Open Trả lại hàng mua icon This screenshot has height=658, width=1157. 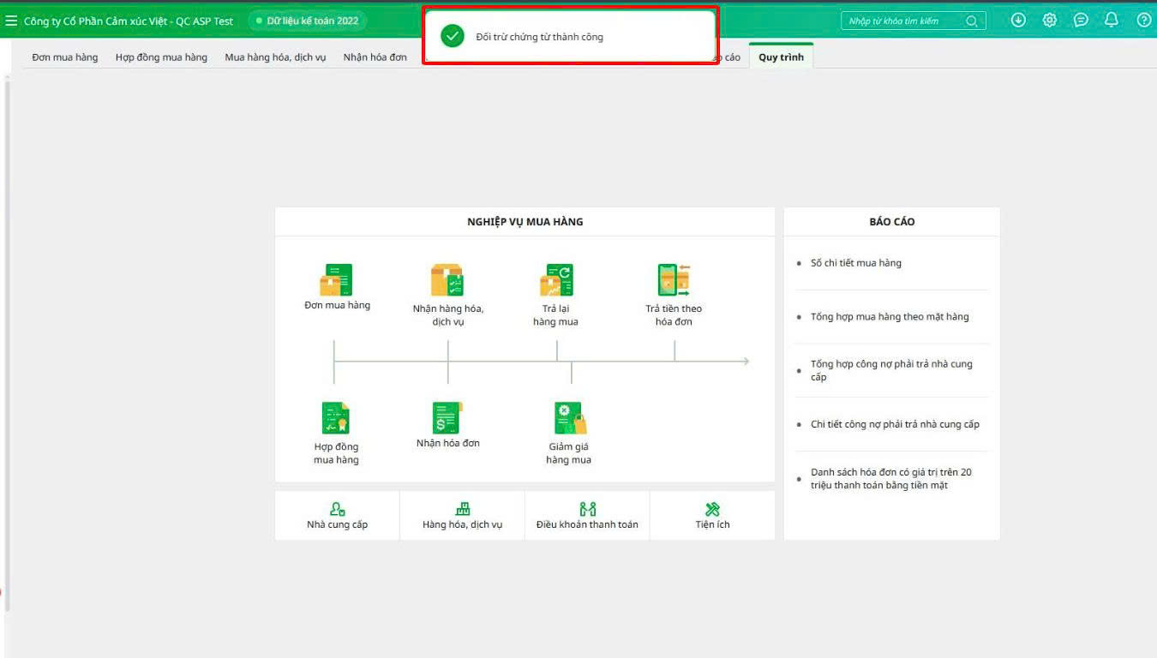coord(556,281)
